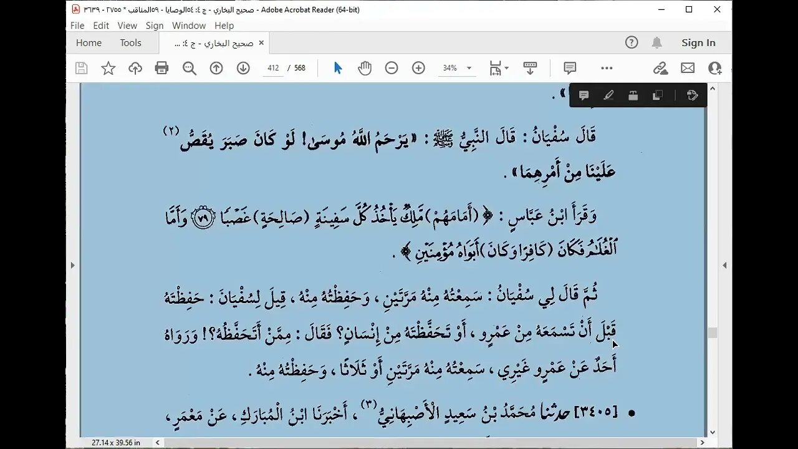The height and width of the screenshot is (449, 798).
Task: Add a comment from main toolbar
Action: tap(570, 68)
